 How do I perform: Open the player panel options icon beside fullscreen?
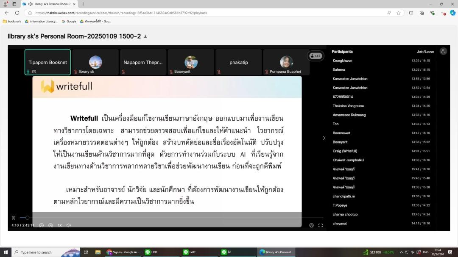point(311,225)
